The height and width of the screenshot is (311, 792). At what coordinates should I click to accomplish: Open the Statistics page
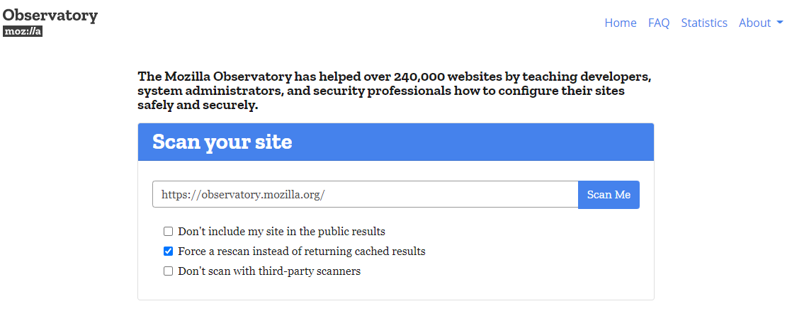[x=703, y=23]
